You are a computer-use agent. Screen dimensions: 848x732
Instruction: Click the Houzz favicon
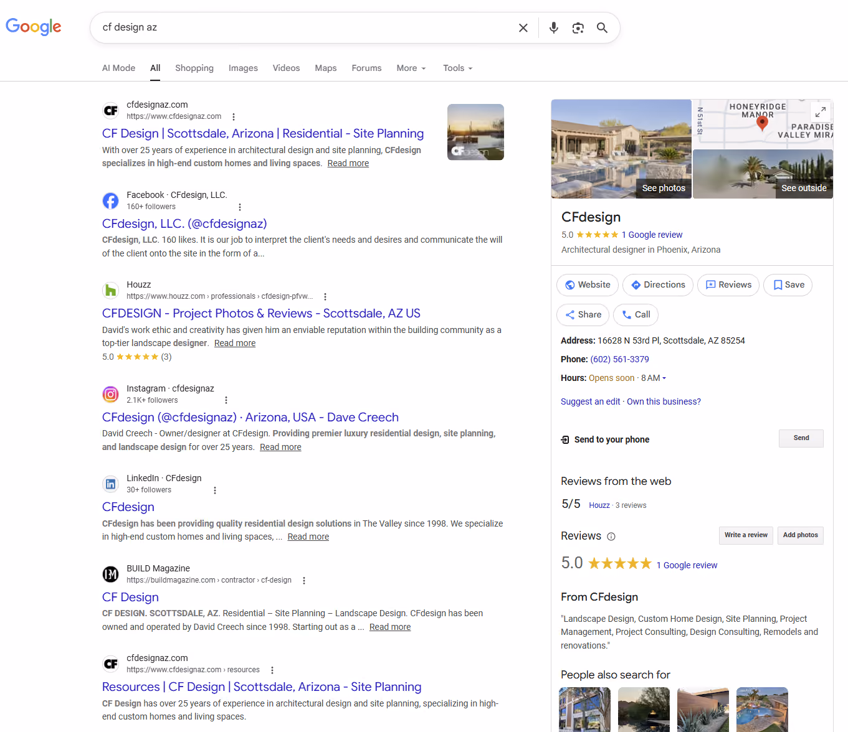coord(110,290)
